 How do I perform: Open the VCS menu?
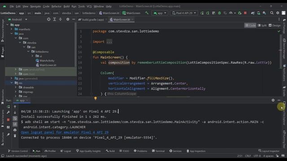(89, 6)
